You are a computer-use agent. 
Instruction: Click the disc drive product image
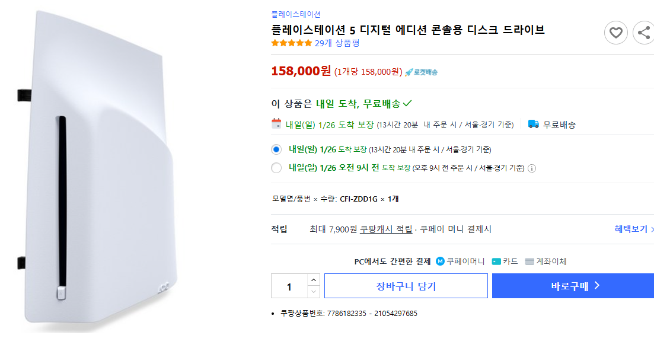click(x=95, y=172)
